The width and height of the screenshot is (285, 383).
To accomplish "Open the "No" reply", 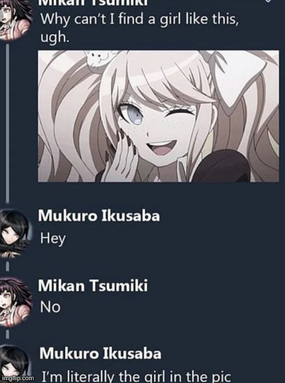I will pyautogui.click(x=50, y=307).
